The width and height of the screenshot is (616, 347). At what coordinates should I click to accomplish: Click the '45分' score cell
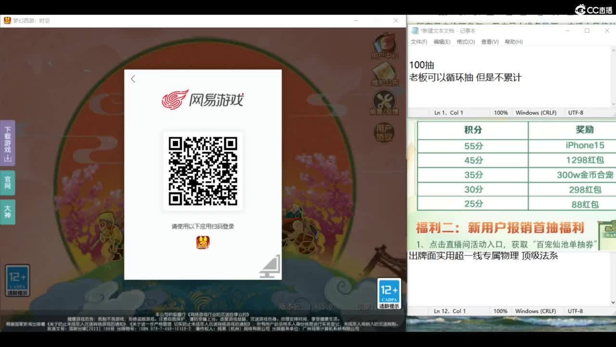[x=473, y=160]
